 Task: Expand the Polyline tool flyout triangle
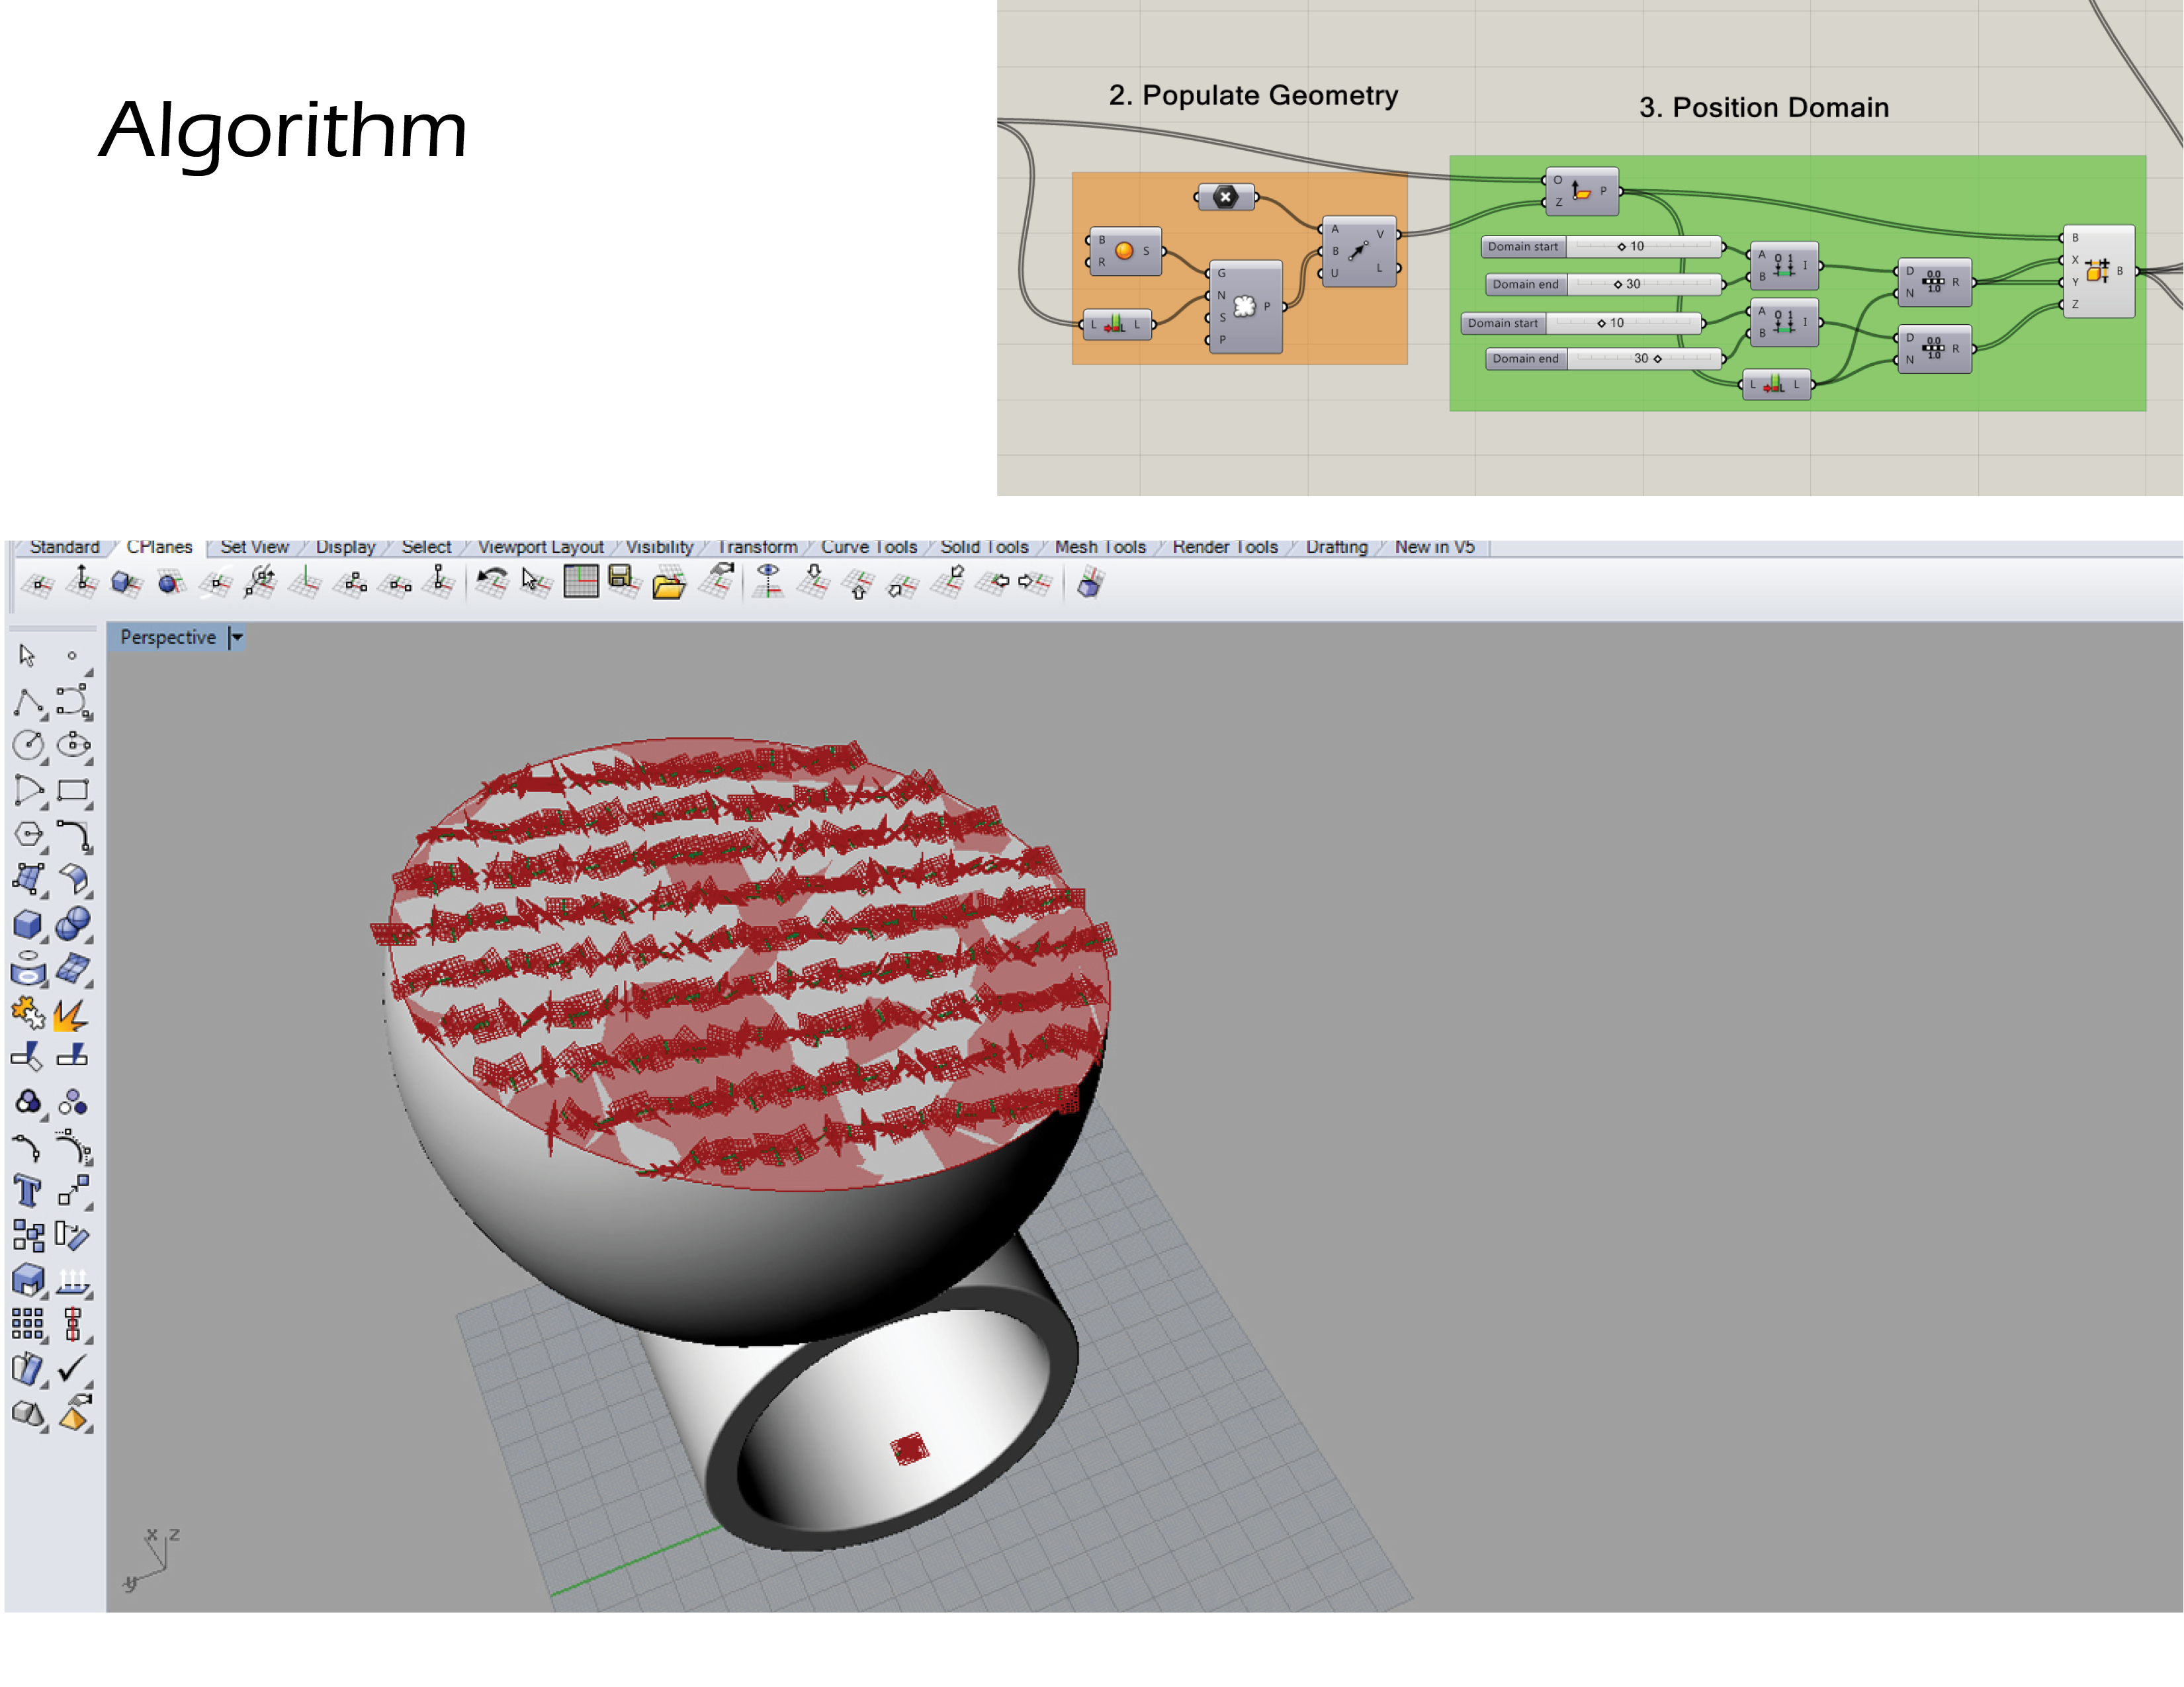44,717
